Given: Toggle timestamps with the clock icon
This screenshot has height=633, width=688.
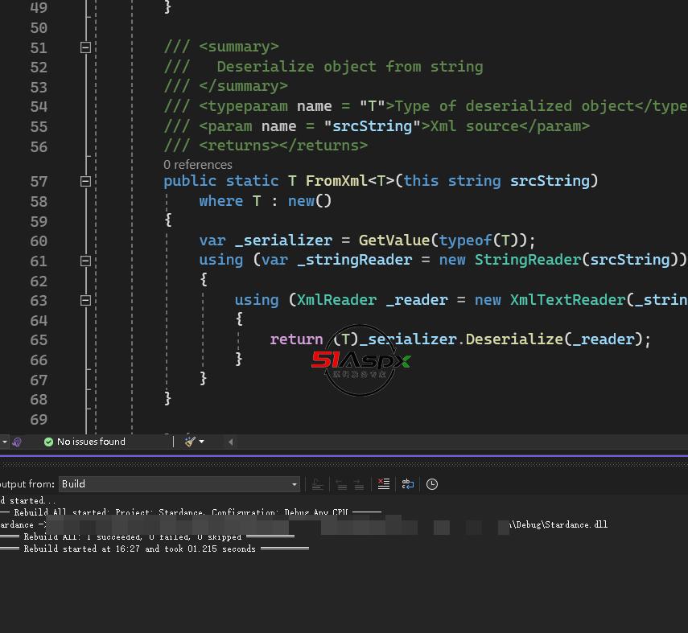Looking at the screenshot, I should 432,484.
